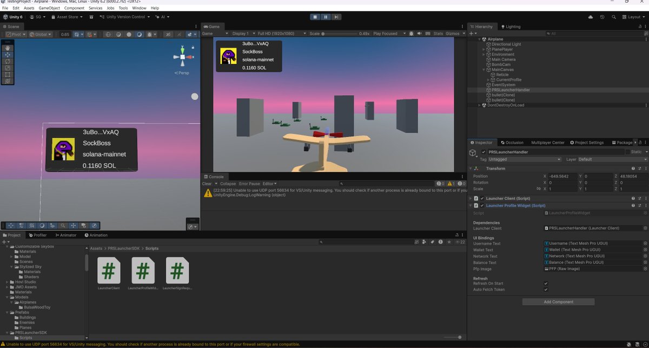Open the Package Manager store icon
This screenshot has width=649, height=348.
point(91,17)
